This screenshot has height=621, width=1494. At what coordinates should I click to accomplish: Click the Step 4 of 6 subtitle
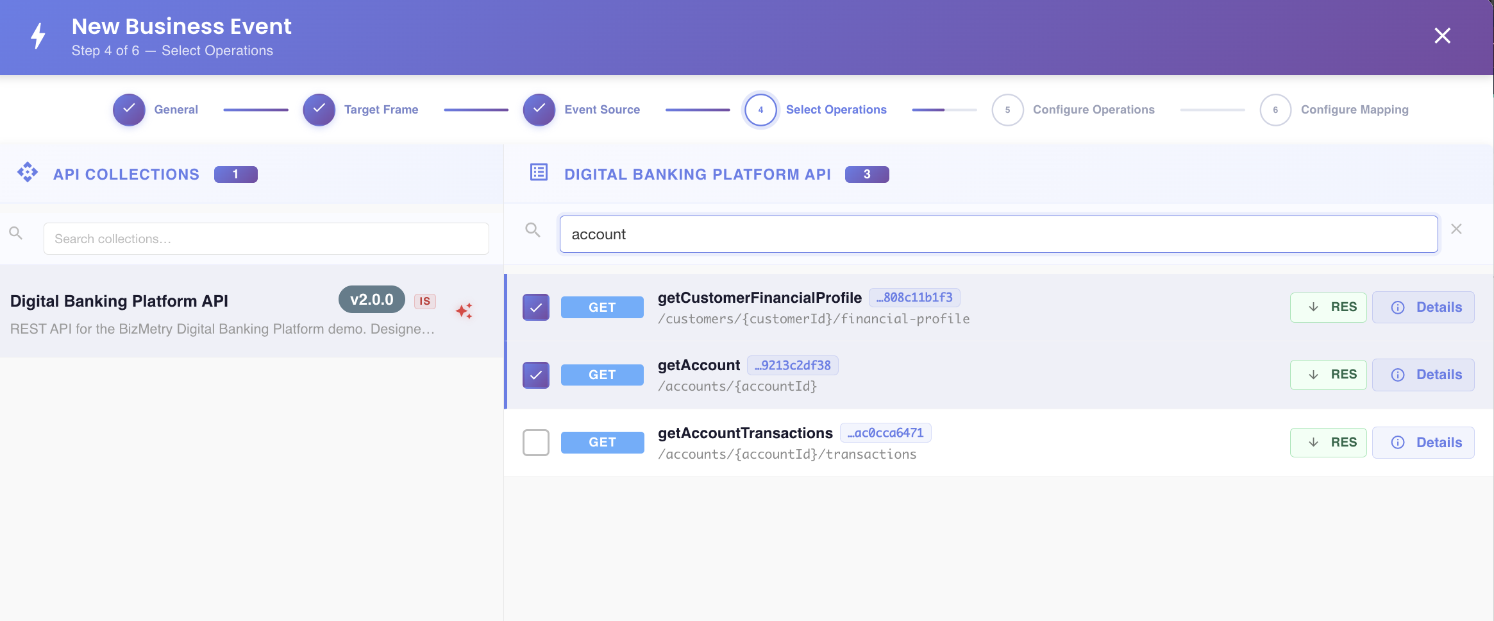[x=172, y=51]
